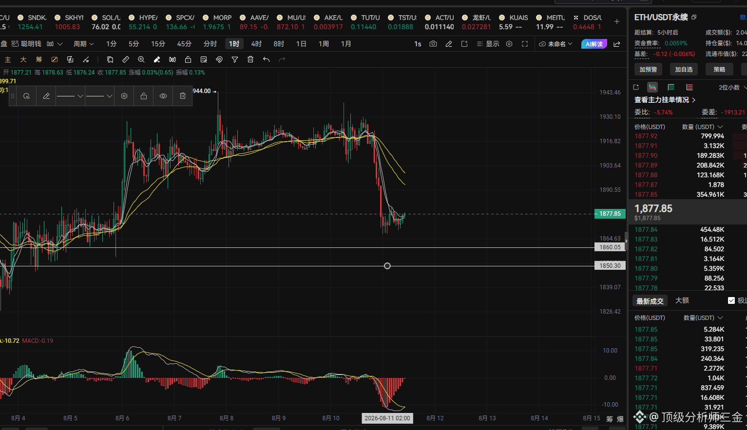
Task: Click the AI解读 button
Action: pyautogui.click(x=594, y=44)
